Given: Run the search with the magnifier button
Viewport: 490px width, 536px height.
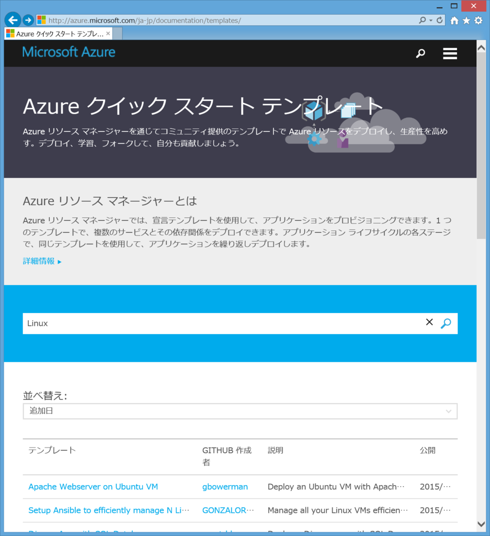Looking at the screenshot, I should coord(446,323).
